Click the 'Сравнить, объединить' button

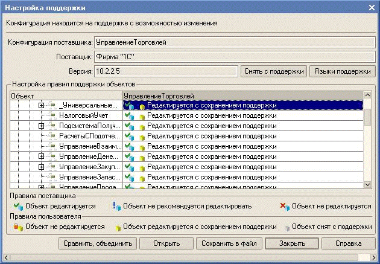[97, 243]
